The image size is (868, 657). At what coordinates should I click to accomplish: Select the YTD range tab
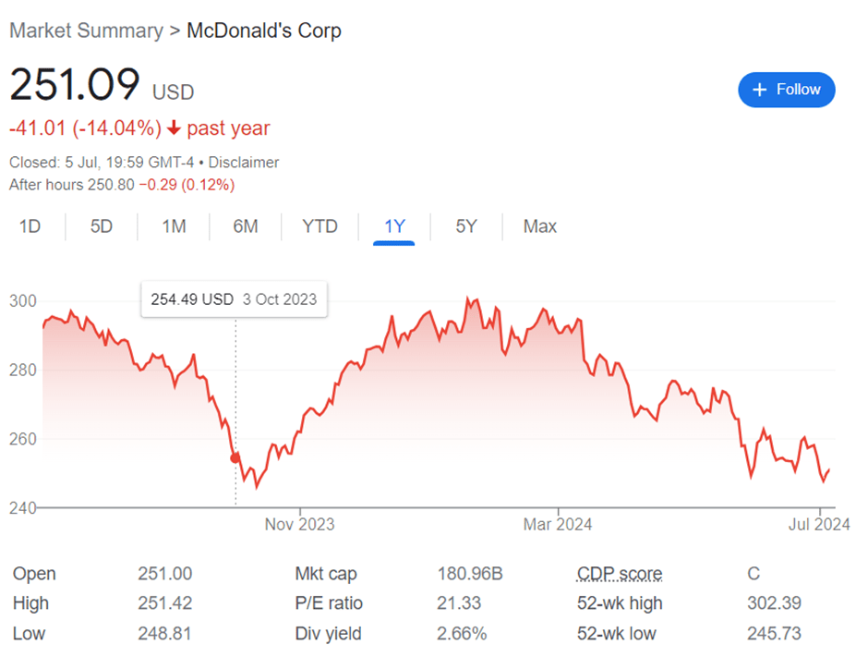pos(319,226)
